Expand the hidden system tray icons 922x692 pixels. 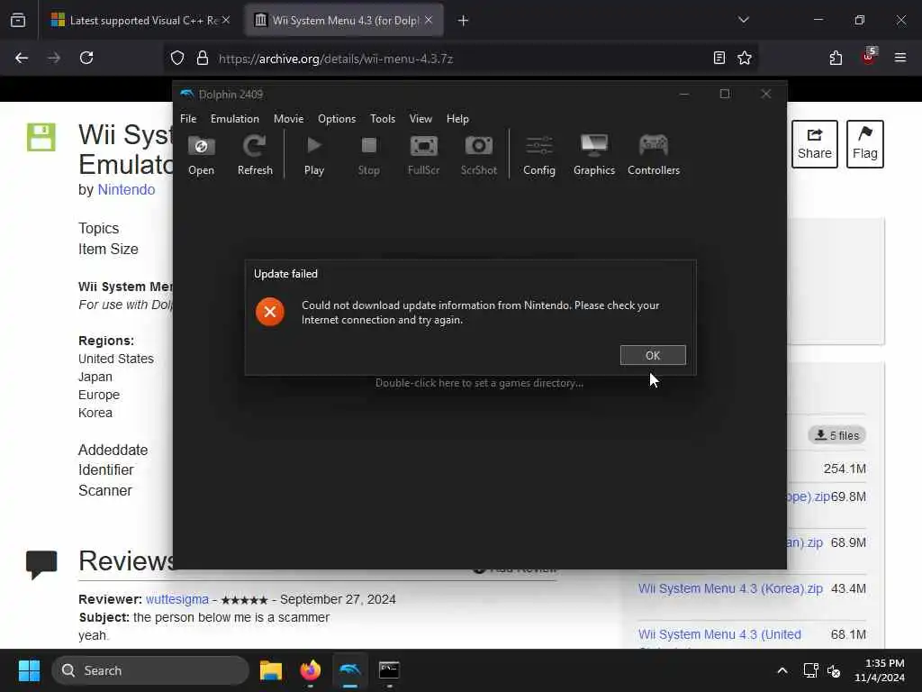[x=782, y=670]
